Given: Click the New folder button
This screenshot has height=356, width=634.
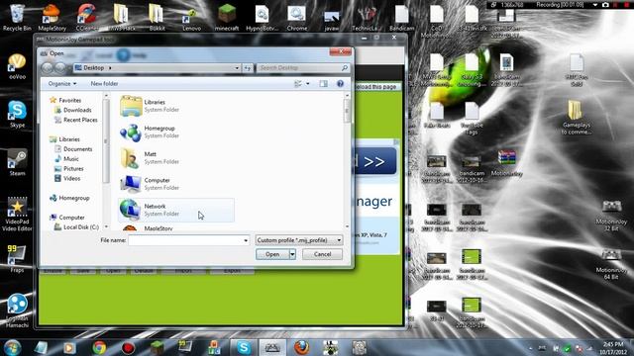Looking at the screenshot, I should pyautogui.click(x=104, y=83).
